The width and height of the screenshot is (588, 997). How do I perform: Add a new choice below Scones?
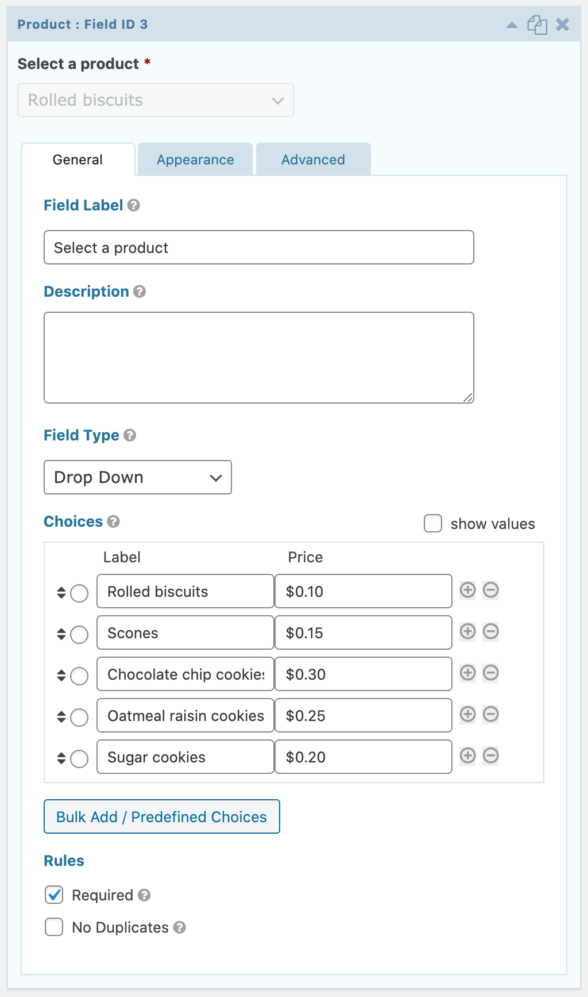point(467,631)
